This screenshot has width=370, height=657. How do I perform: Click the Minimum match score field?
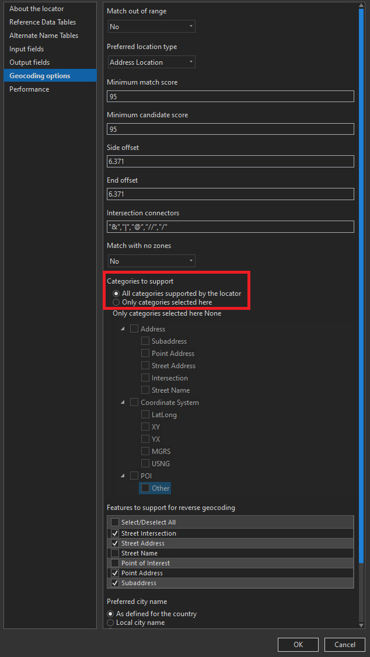(x=231, y=96)
